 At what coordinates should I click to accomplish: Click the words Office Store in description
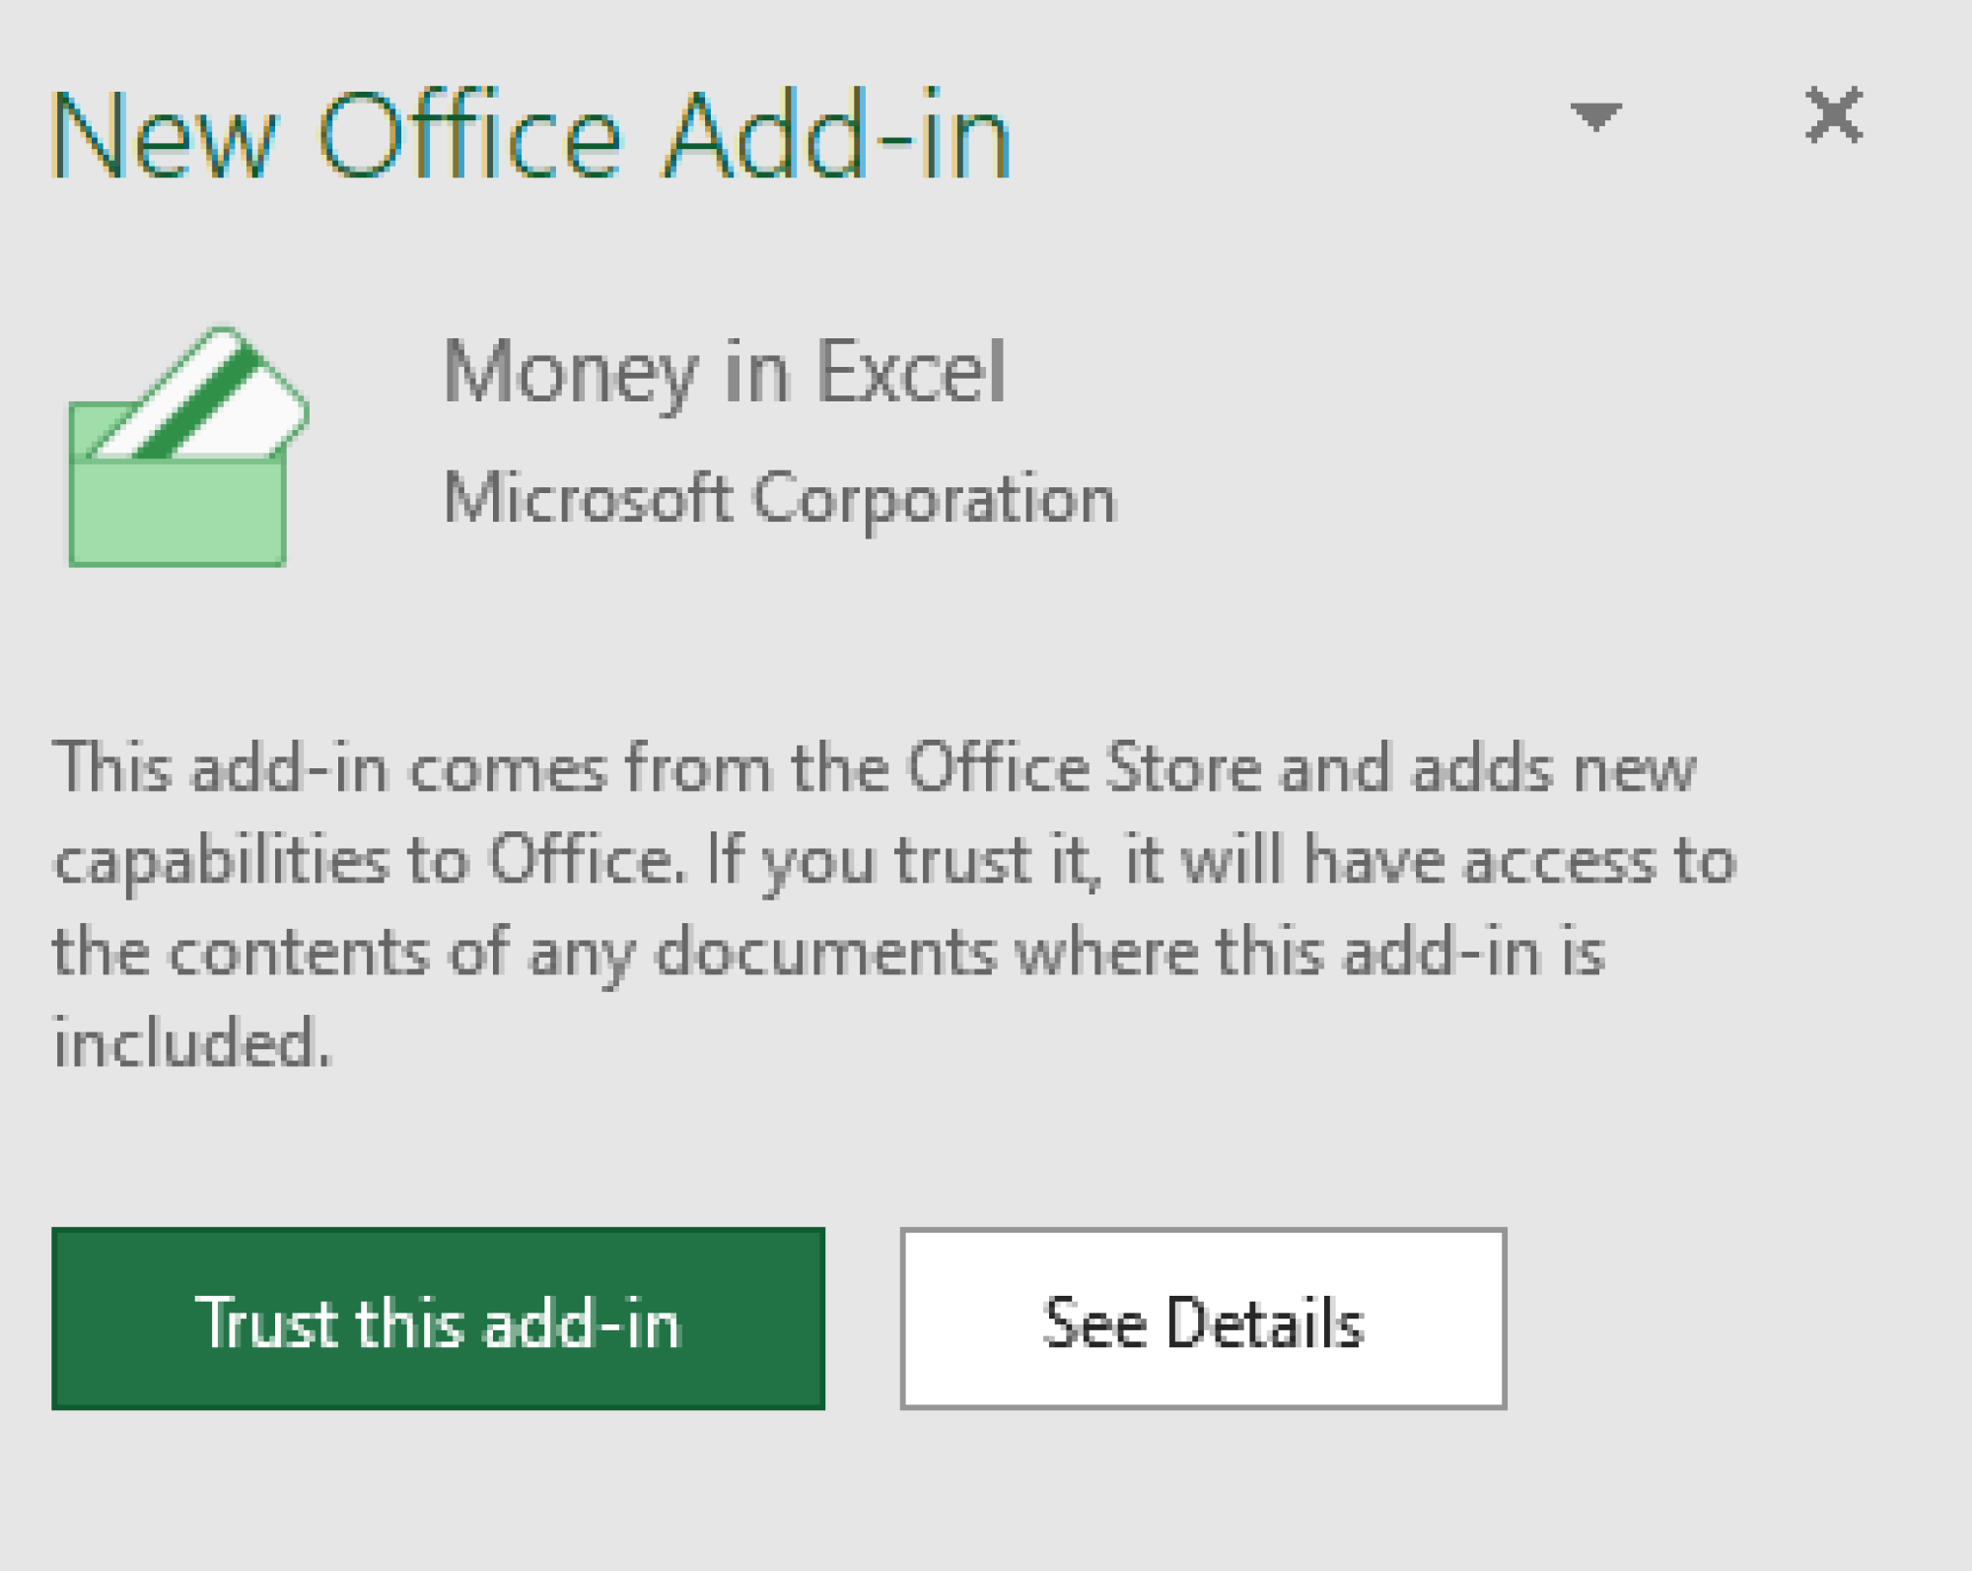point(1084,767)
